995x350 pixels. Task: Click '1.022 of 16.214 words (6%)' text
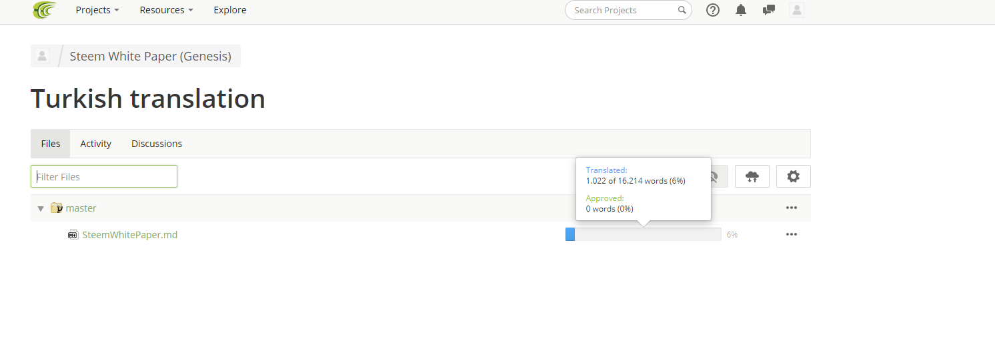636,181
